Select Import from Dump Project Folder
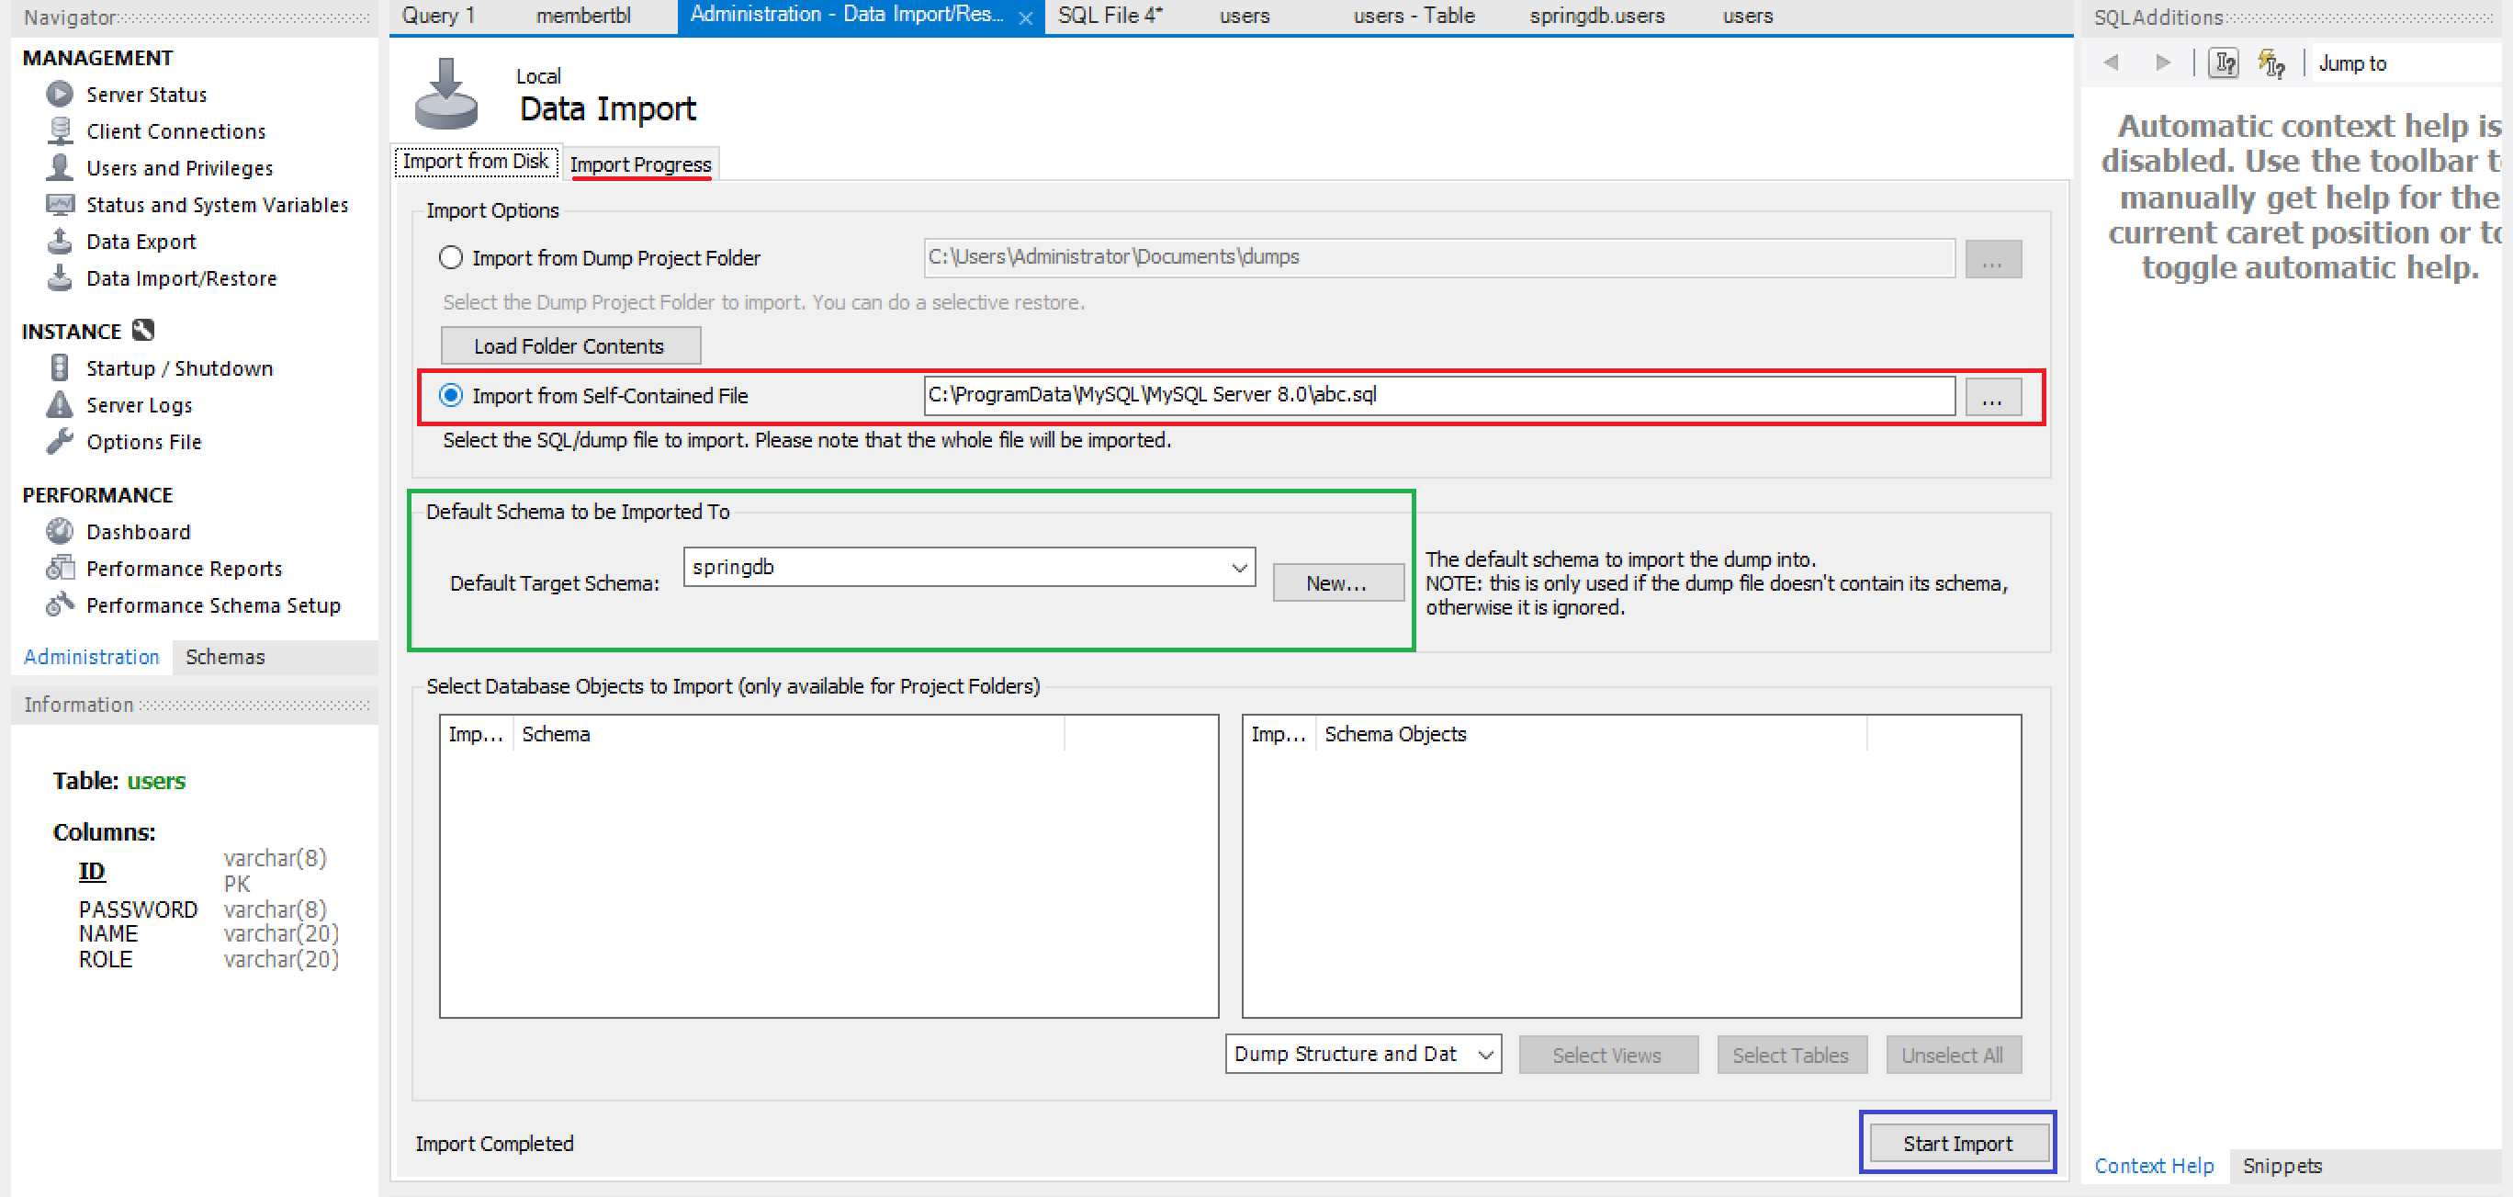Screen dimensions: 2513x1197 [x=451, y=257]
